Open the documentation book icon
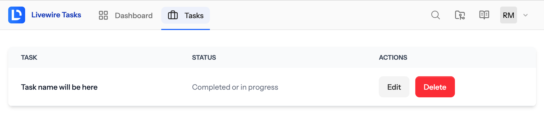Viewport: 544px width, 121px height. [484, 15]
